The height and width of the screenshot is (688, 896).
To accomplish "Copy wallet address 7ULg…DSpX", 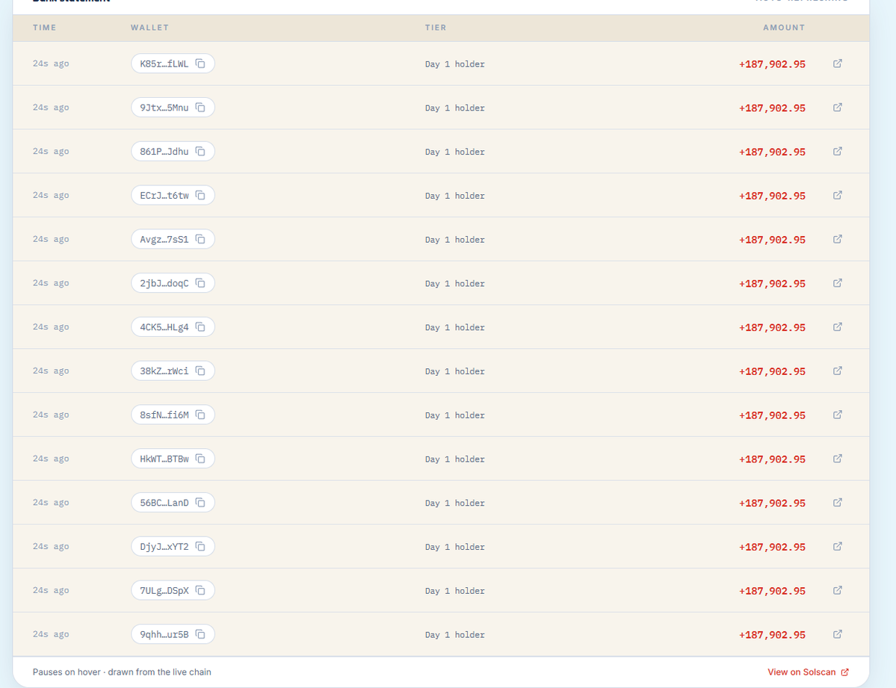I will [x=200, y=590].
